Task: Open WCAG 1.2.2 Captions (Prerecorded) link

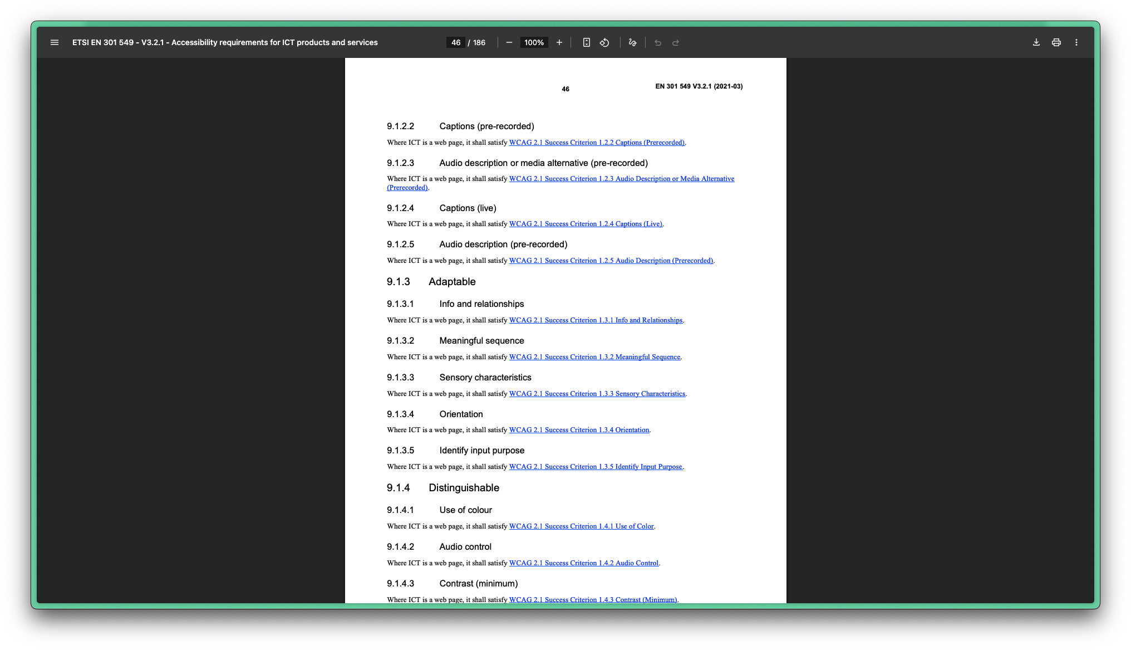Action: tap(597, 143)
